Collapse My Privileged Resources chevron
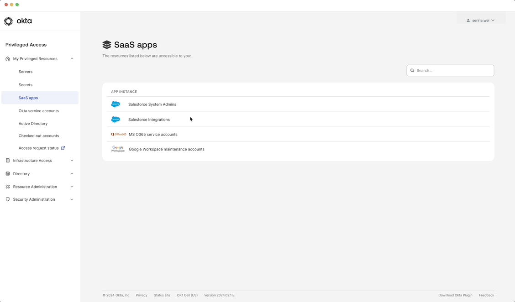 (x=72, y=59)
